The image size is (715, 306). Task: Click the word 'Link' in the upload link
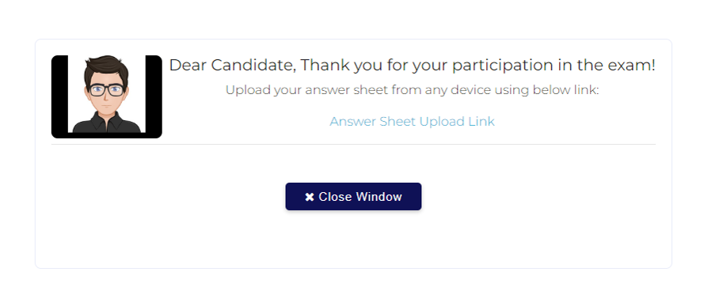pos(481,122)
